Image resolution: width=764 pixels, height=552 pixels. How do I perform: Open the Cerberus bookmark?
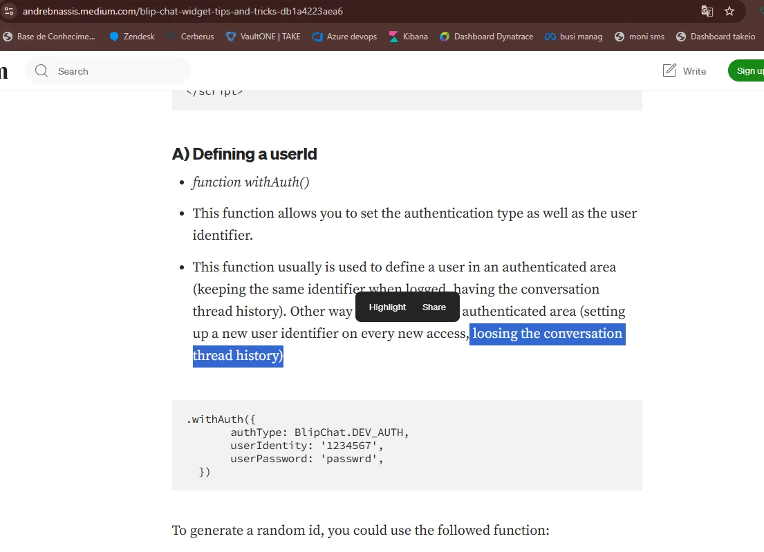190,37
